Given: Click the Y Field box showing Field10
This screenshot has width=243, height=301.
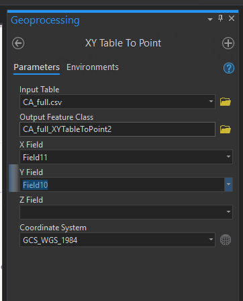Looking at the screenshot, I should point(122,185).
